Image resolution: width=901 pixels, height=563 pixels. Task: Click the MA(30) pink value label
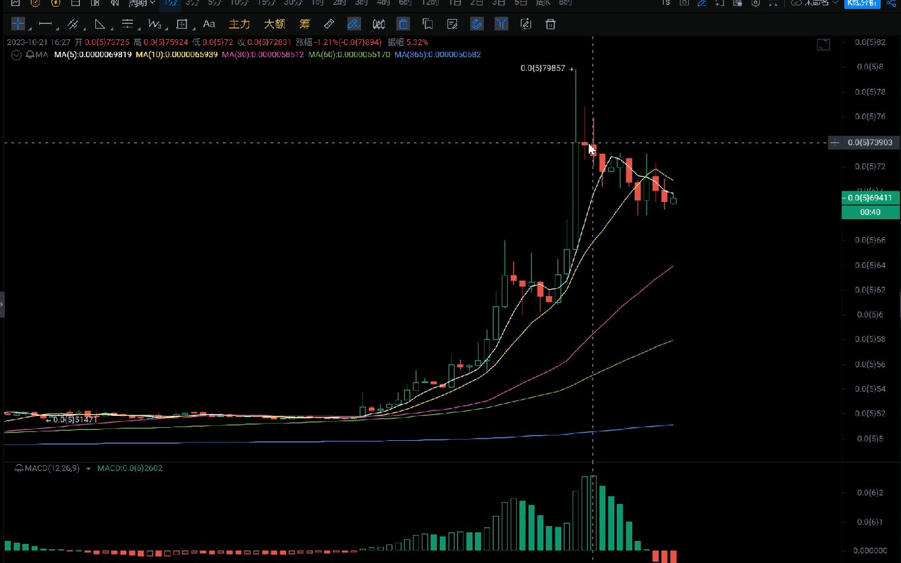coord(263,54)
